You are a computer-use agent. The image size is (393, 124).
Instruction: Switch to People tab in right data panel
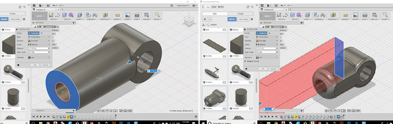(x=240, y=13)
